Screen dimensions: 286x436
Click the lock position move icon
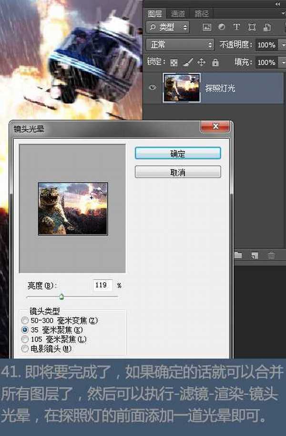[x=201, y=62]
